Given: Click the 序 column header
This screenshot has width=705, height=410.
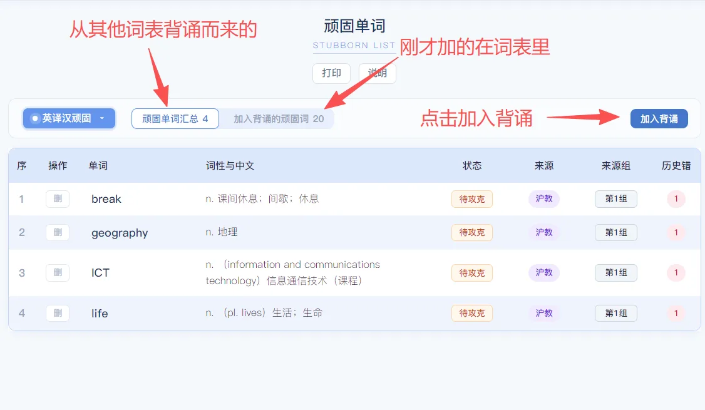Looking at the screenshot, I should tap(21, 165).
